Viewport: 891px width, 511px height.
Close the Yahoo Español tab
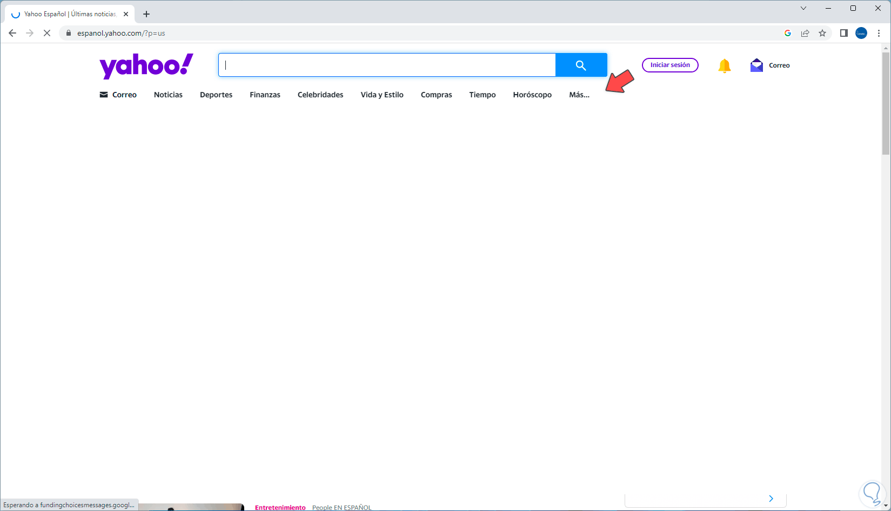click(126, 14)
